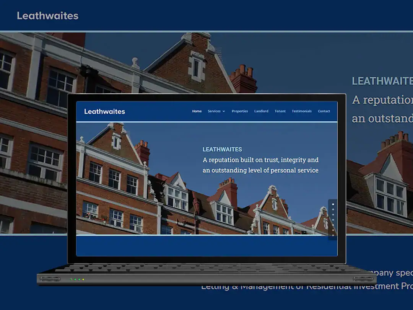413x310 pixels.
Task: Click the Leathwaites heading at top left
Action: [x=47, y=16]
